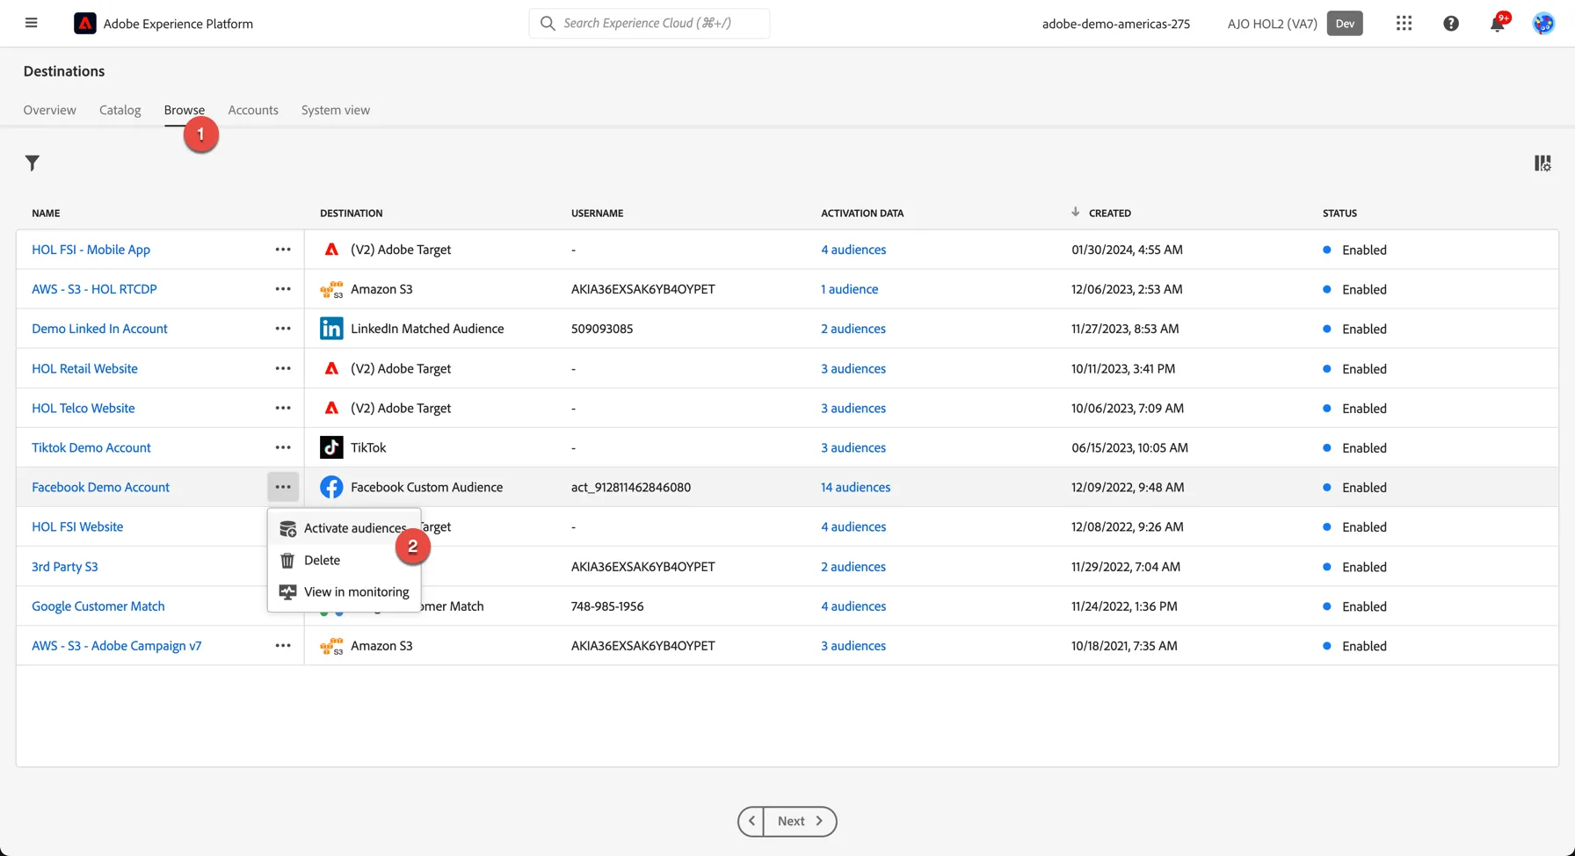
Task: Switch to the Accounts tab
Action: [x=253, y=110]
